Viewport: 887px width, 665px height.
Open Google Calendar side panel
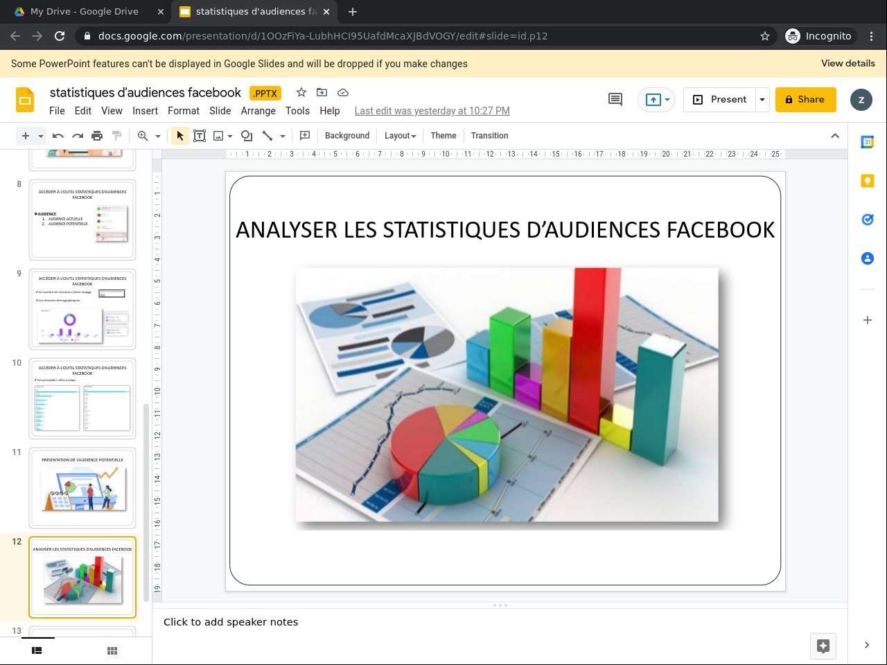point(868,142)
